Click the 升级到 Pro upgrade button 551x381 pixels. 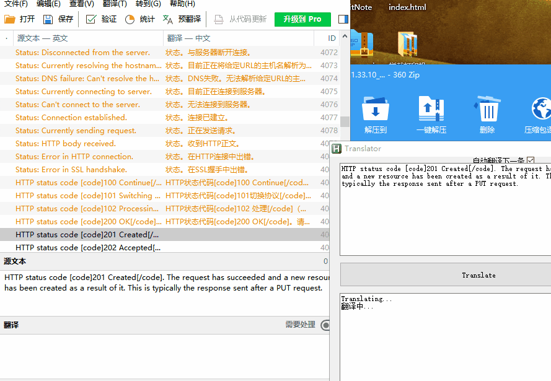(302, 19)
